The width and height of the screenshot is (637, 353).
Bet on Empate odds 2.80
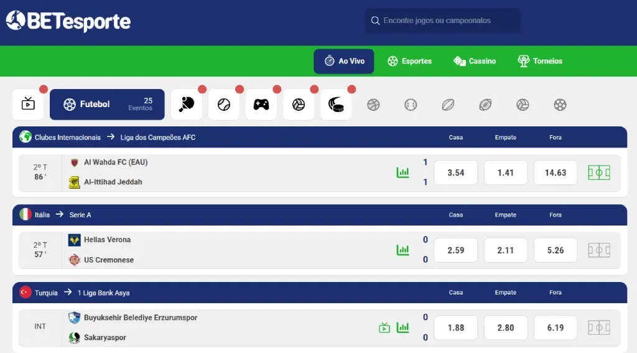point(505,327)
